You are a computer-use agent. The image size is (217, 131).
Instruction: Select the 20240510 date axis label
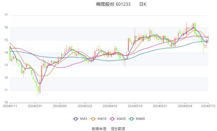(x=134, y=106)
